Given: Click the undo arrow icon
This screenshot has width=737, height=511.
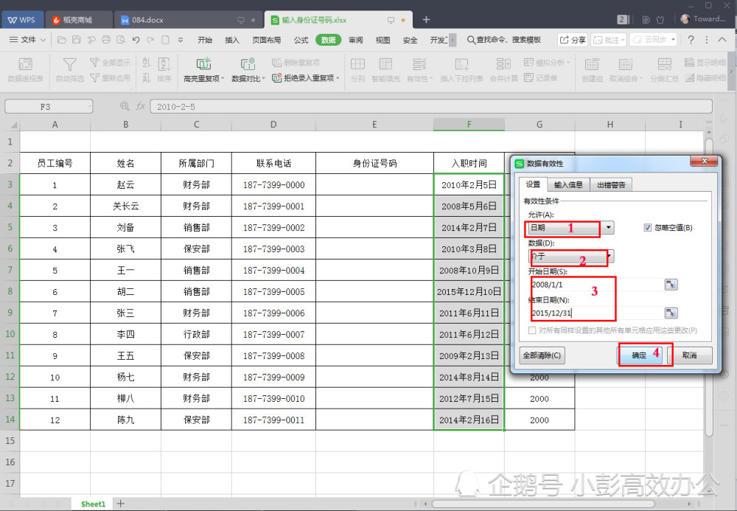Looking at the screenshot, I should tap(136, 40).
